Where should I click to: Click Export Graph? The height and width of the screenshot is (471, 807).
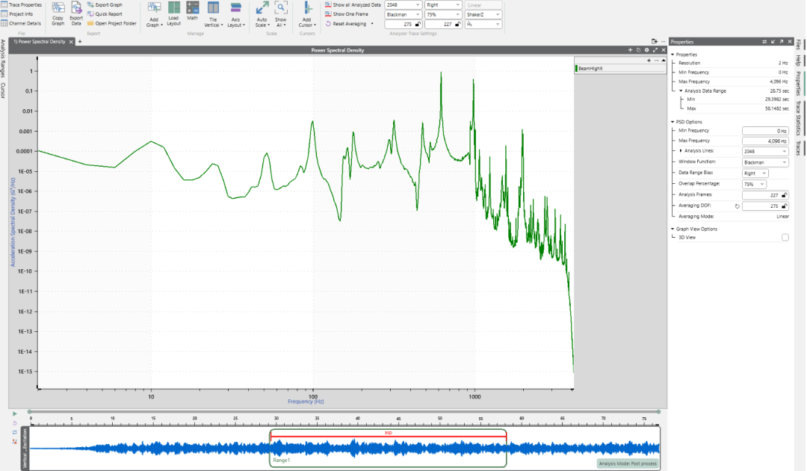click(x=105, y=4)
